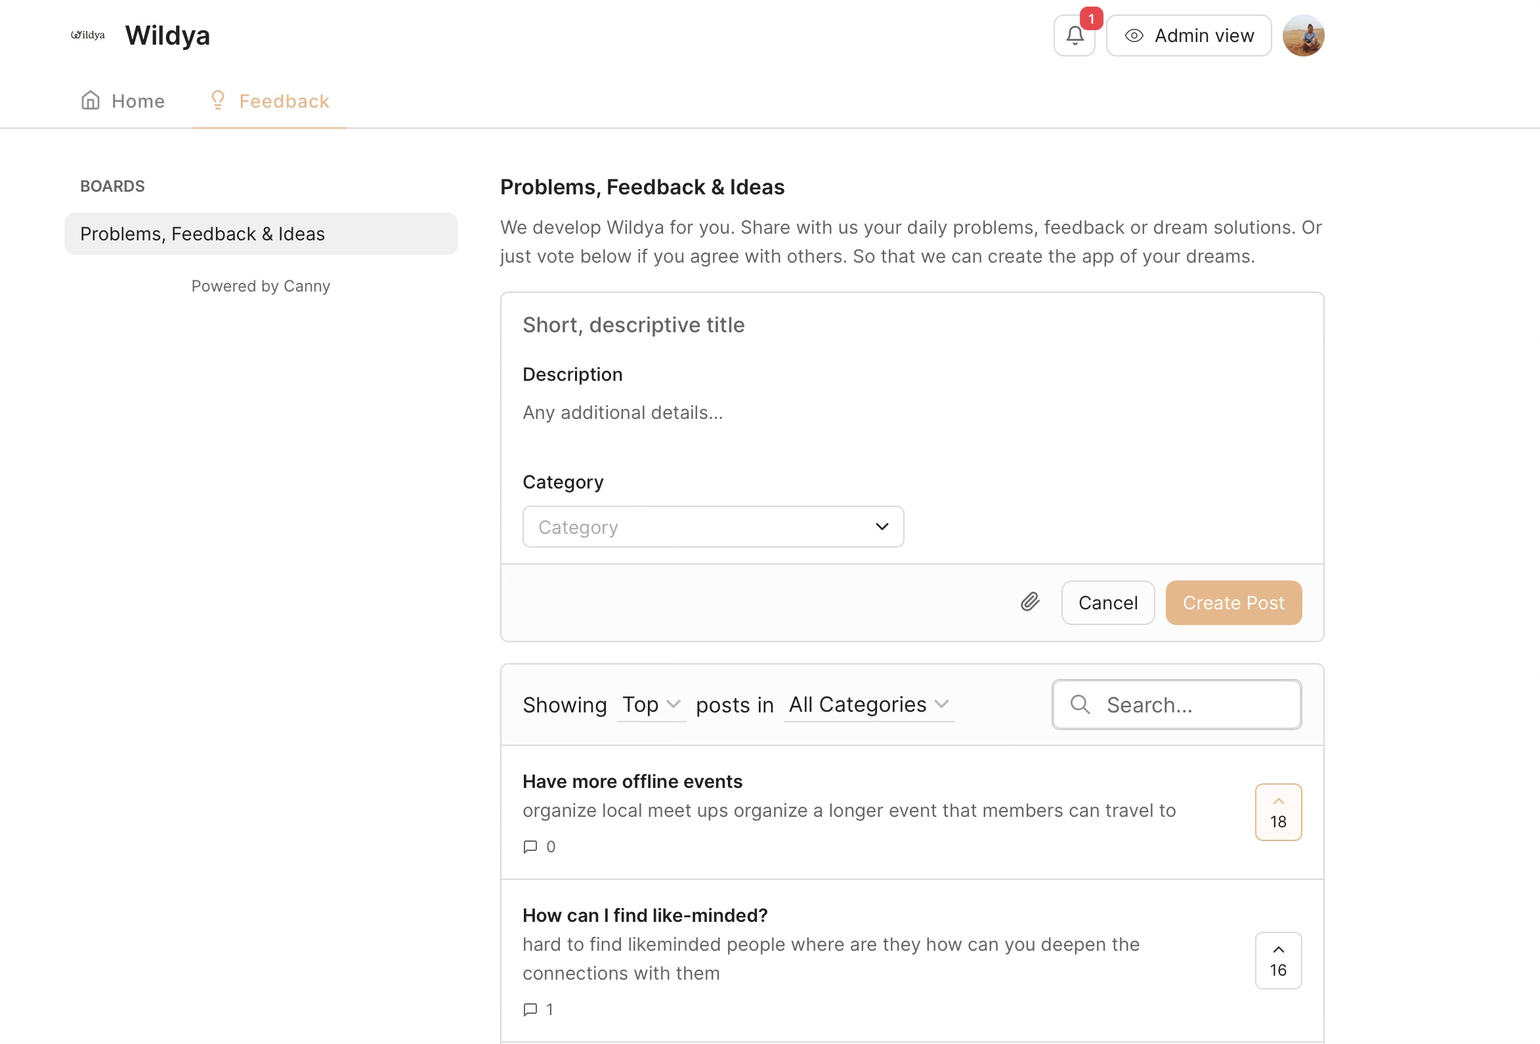This screenshot has height=1044, width=1540.
Task: Click the Feedback lightbulb icon
Action: tap(217, 100)
